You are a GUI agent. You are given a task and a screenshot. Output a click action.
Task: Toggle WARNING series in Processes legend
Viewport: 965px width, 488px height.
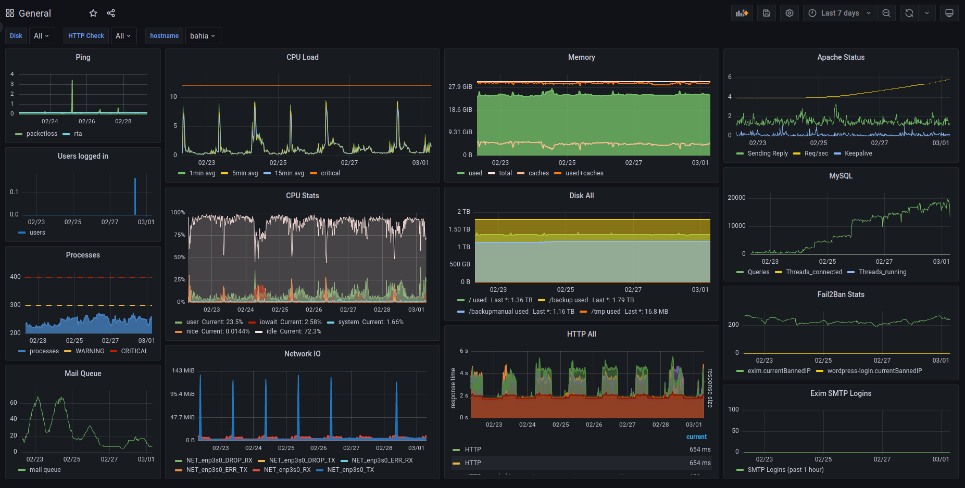[90, 351]
